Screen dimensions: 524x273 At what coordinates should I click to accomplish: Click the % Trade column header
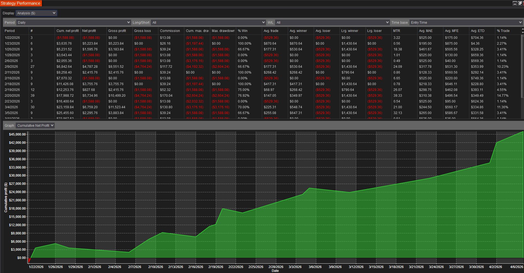[508, 31]
